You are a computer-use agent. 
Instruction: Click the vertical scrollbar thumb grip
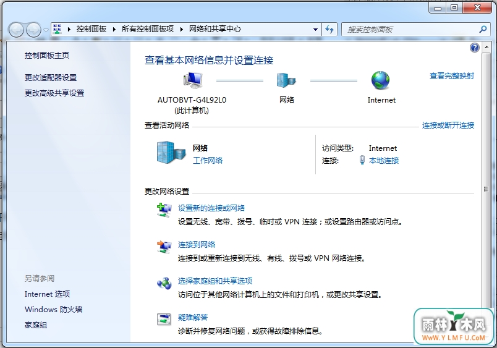click(x=486, y=189)
